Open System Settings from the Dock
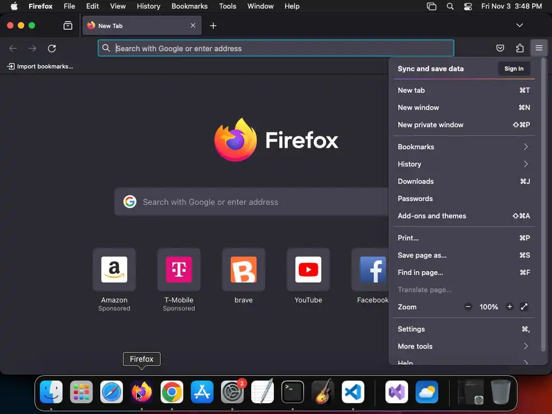The height and width of the screenshot is (414, 552). [x=232, y=392]
